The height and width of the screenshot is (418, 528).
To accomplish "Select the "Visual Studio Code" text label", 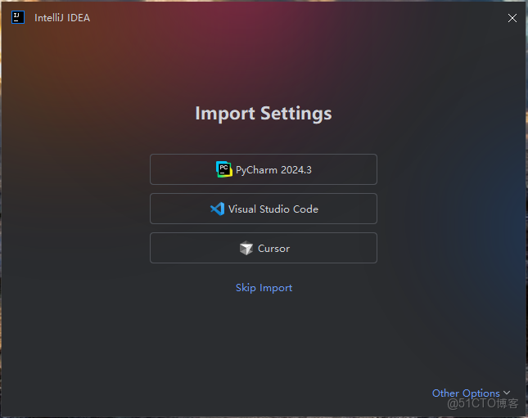I will [x=273, y=209].
